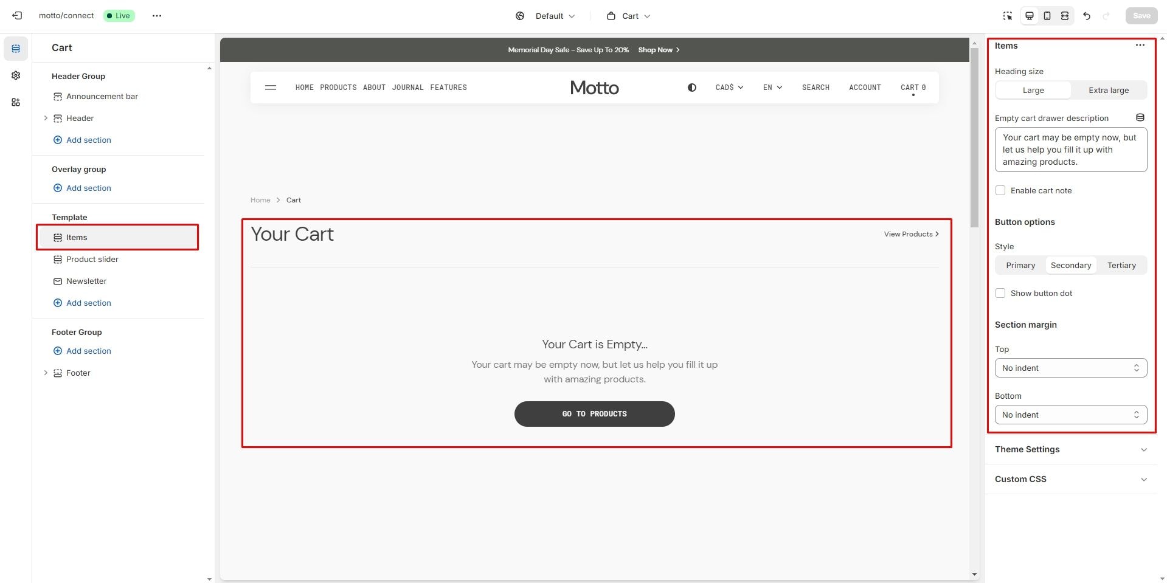
Task: Open the Cart template dropdown
Action: (629, 16)
